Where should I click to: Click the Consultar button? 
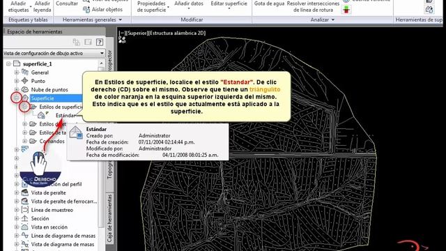tap(67, 3)
